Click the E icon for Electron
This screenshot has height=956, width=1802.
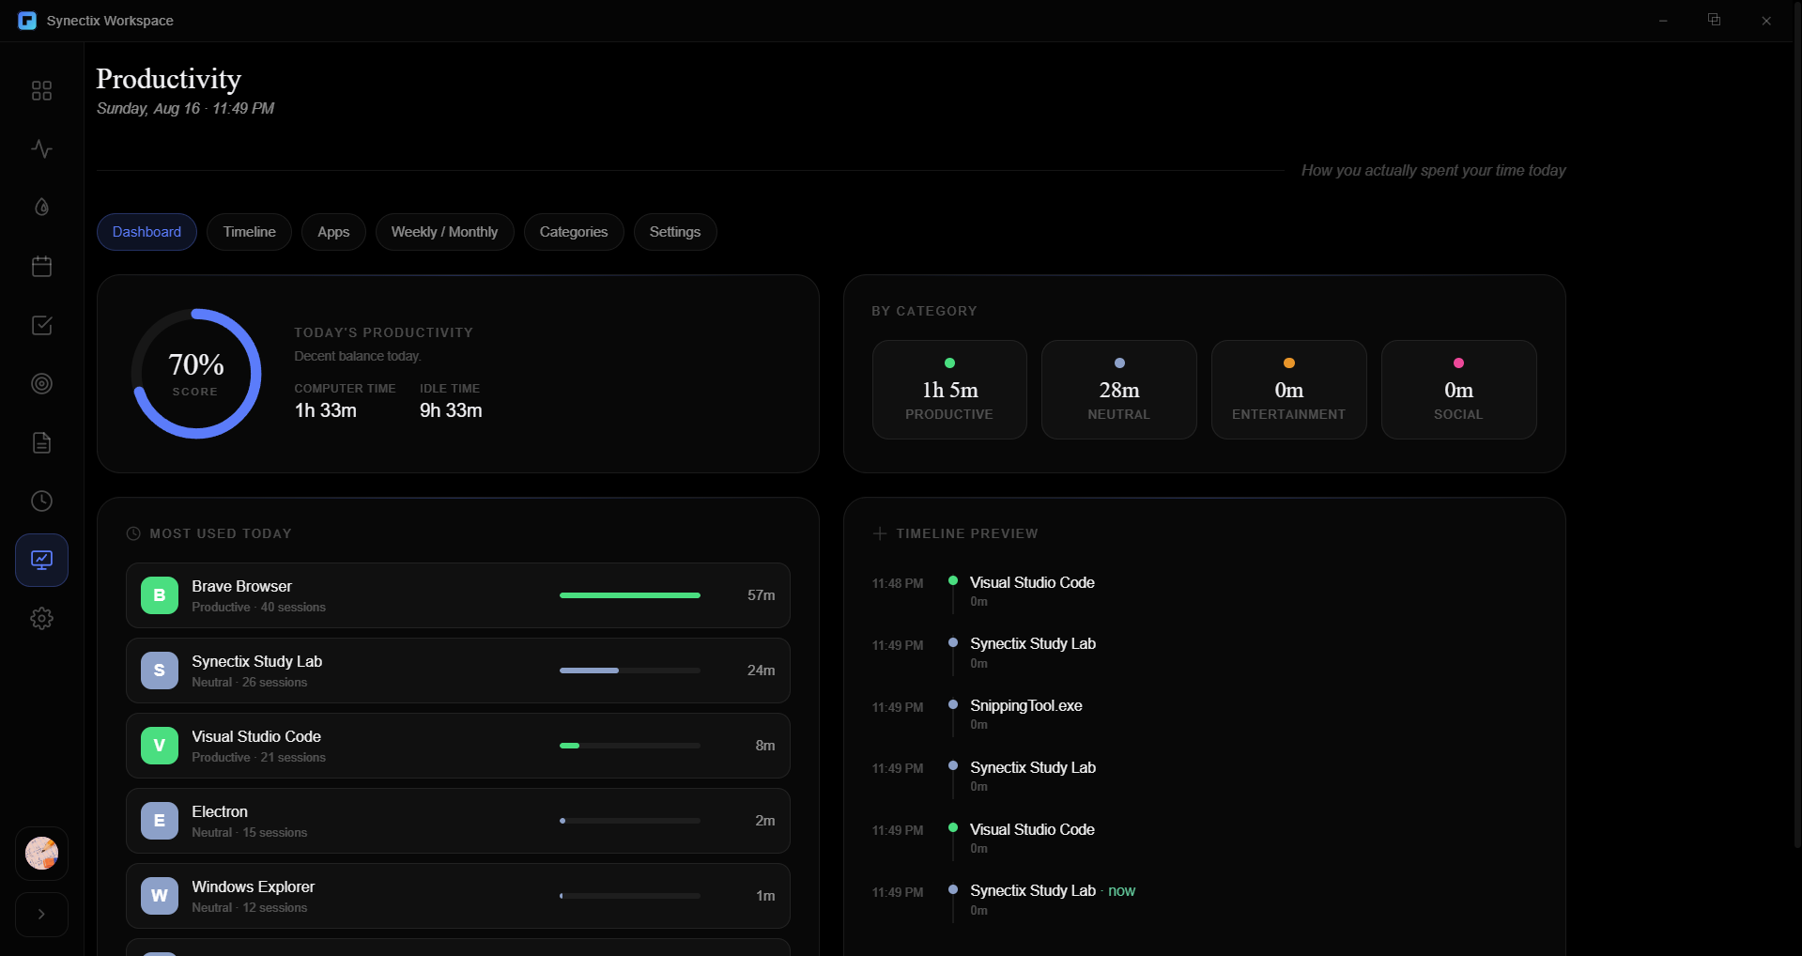click(160, 821)
